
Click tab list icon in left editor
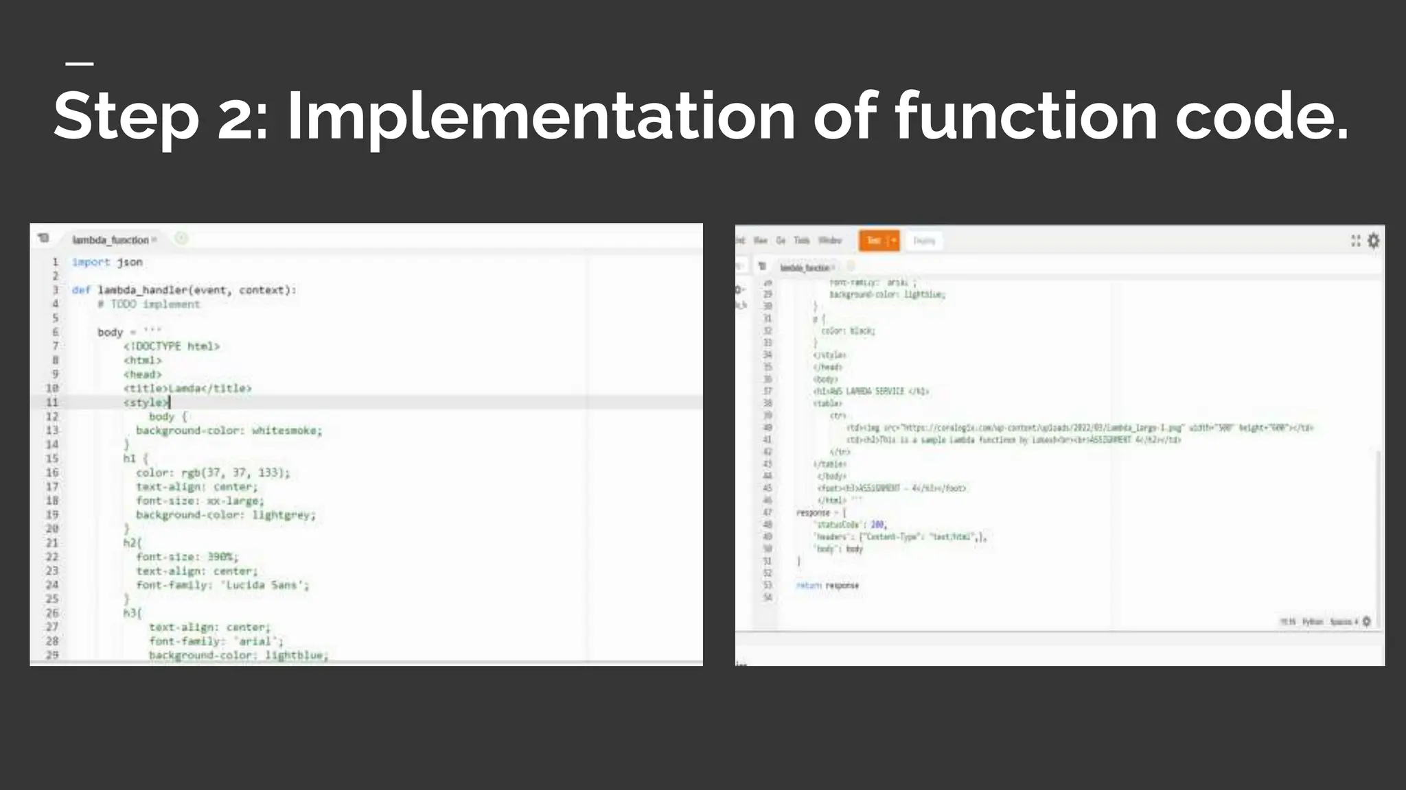[x=43, y=239]
